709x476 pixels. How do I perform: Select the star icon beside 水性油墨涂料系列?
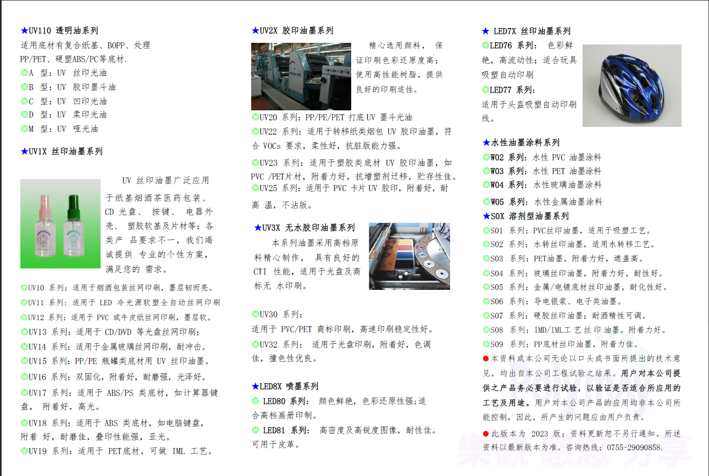tap(486, 142)
